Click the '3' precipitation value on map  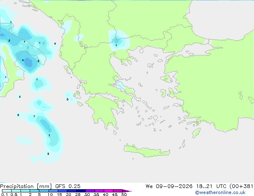[x=9, y=40]
